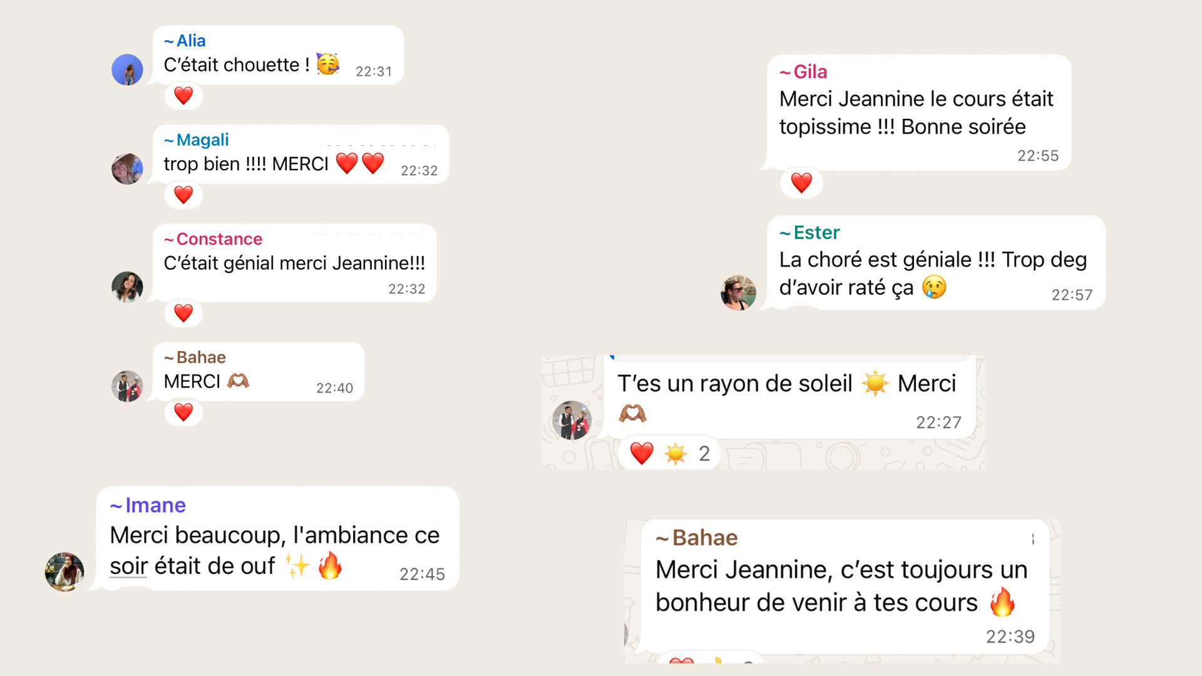Click the crying emoji in Ester's message
The height and width of the screenshot is (676, 1202).
[x=934, y=287]
